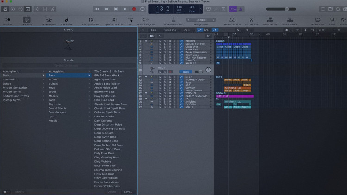Open the List Editors icon
The image size is (347, 195).
click(323, 9)
